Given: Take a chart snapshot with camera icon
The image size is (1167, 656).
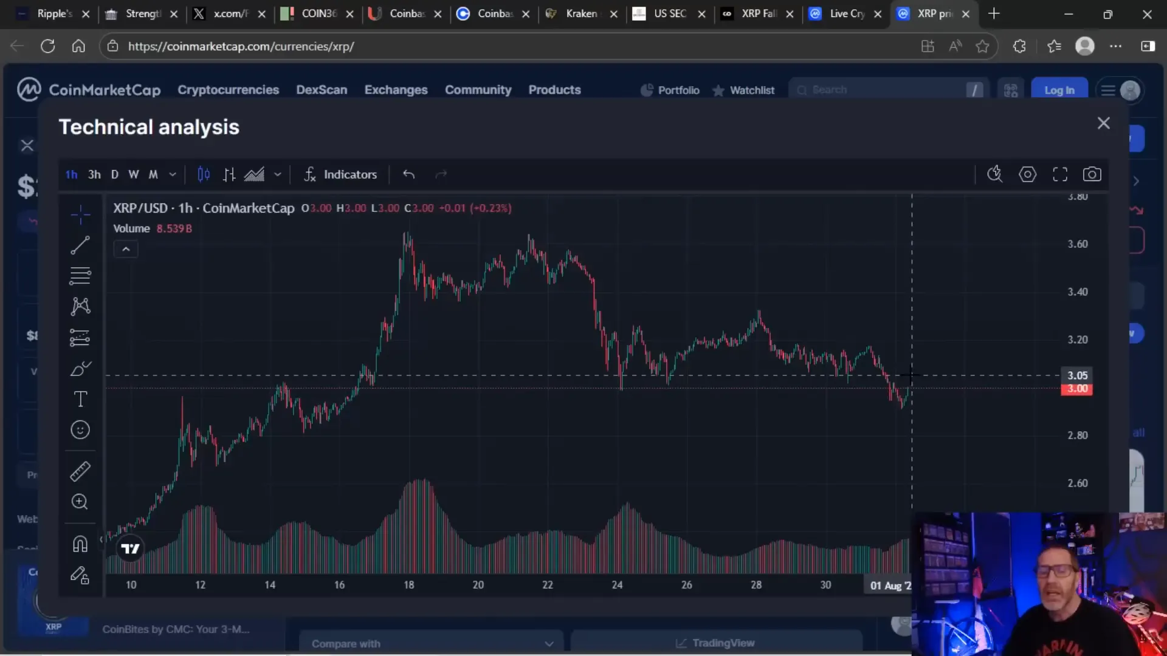Looking at the screenshot, I should point(1092,174).
